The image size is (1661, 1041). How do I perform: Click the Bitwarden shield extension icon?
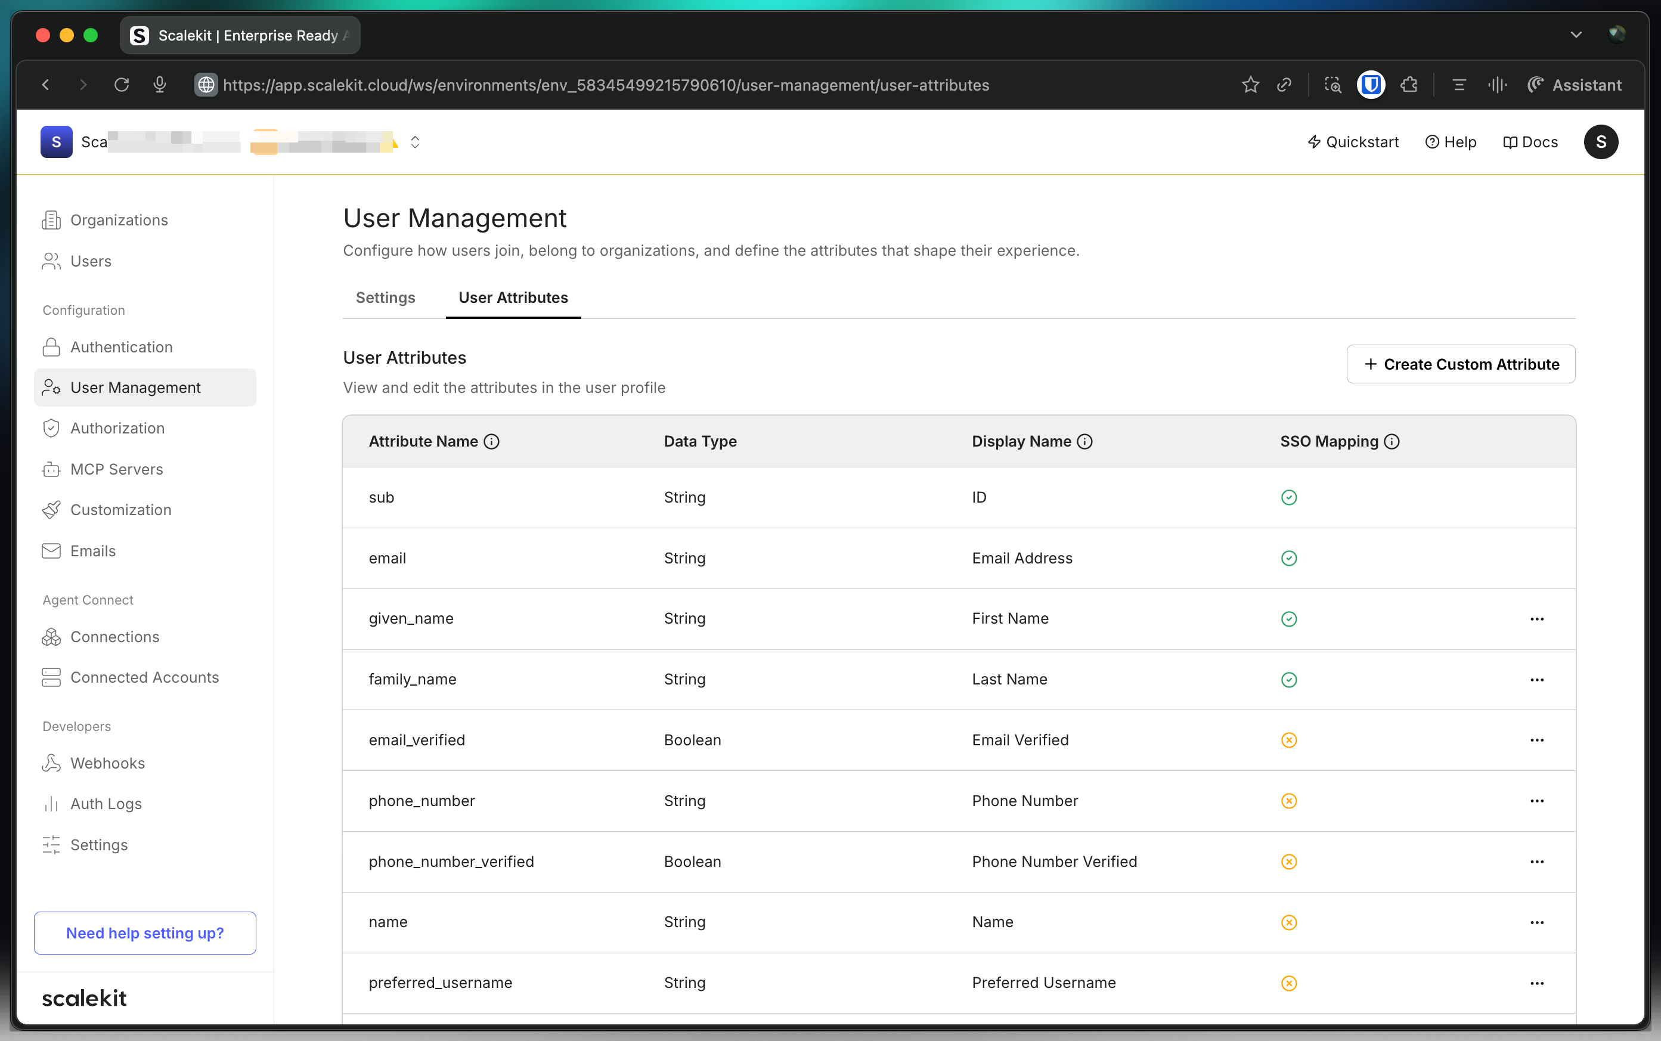coord(1371,85)
